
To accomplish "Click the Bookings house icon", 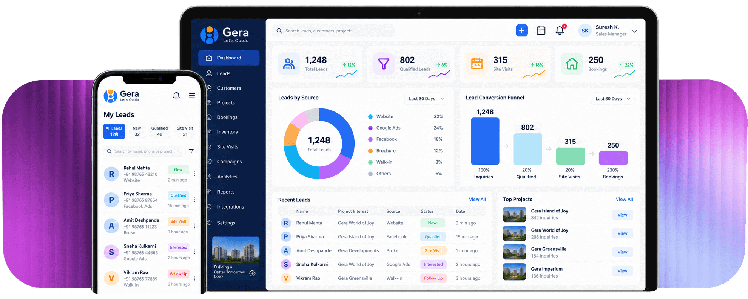I will tap(572, 64).
